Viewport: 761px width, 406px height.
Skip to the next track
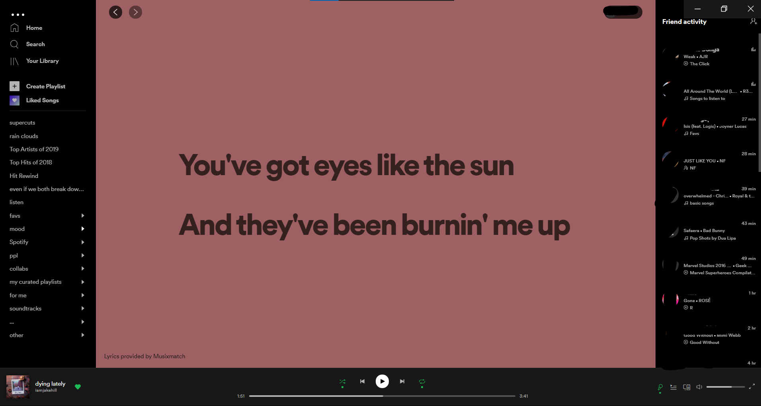pos(402,381)
